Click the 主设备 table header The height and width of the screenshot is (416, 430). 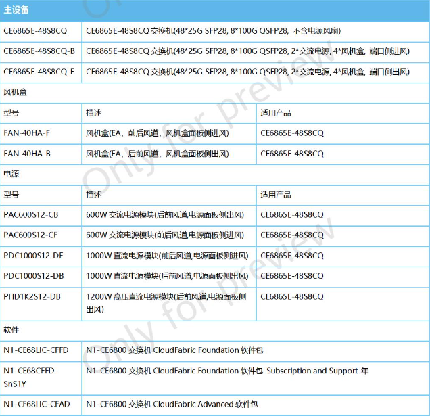click(17, 9)
